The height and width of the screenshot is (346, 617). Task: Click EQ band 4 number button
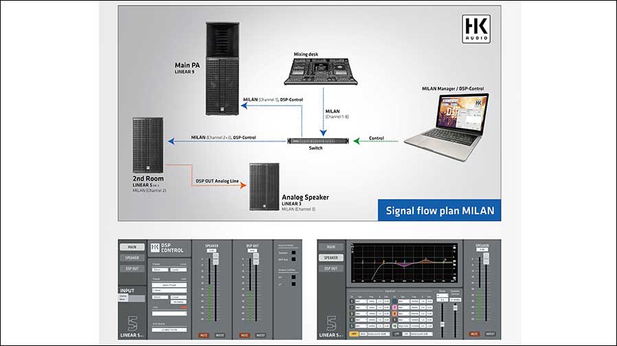[x=352, y=320]
